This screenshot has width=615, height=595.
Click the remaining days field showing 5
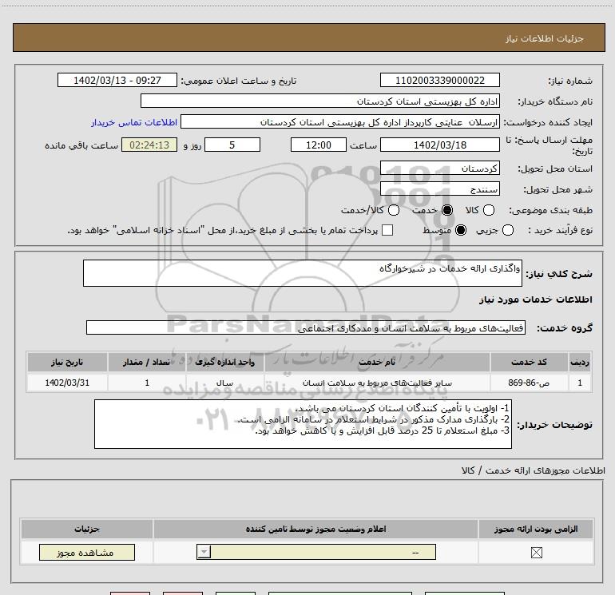(232, 145)
